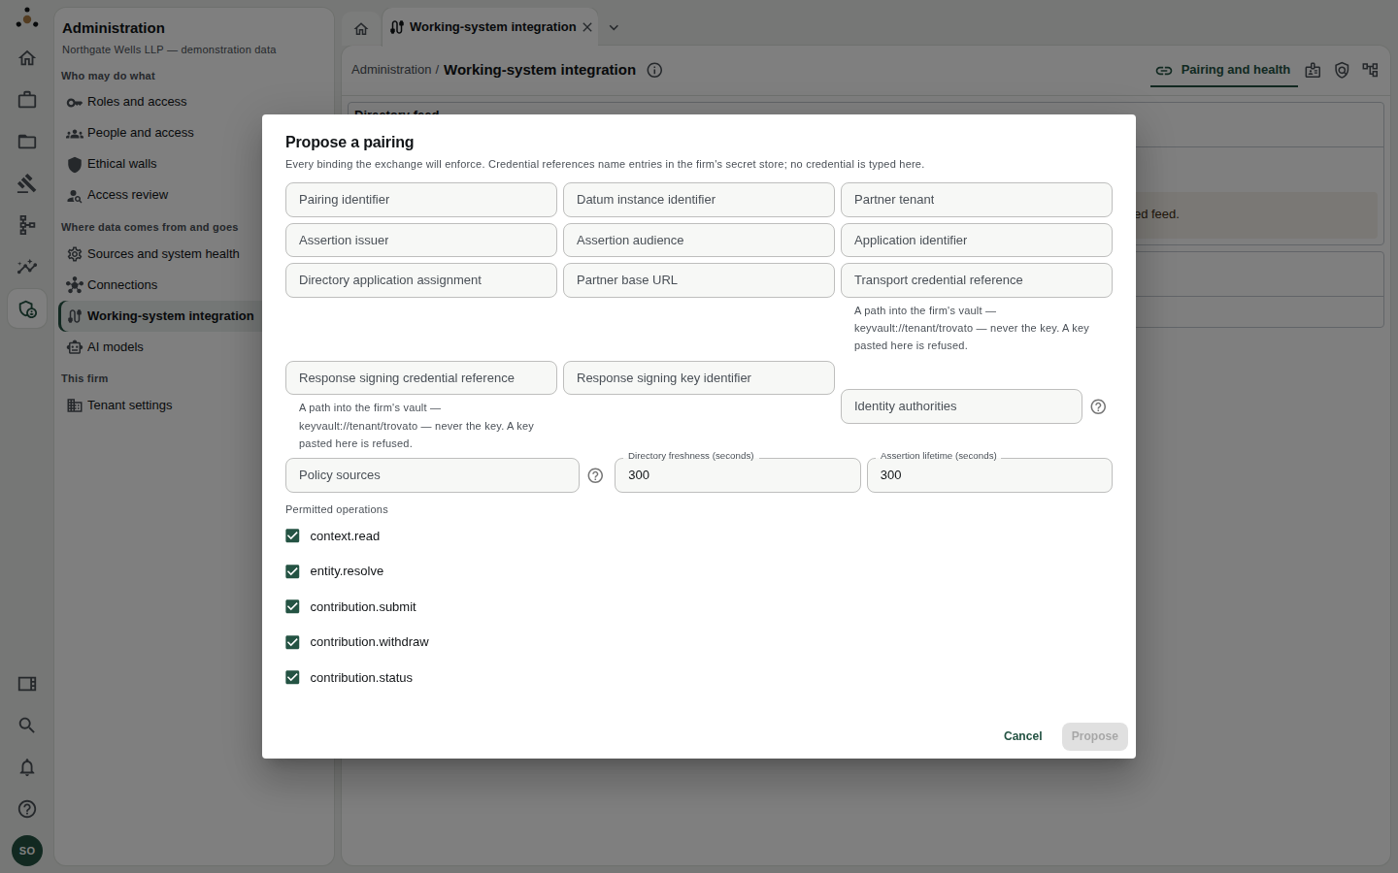
Task: Uncheck the context.read operation
Action: [292, 535]
